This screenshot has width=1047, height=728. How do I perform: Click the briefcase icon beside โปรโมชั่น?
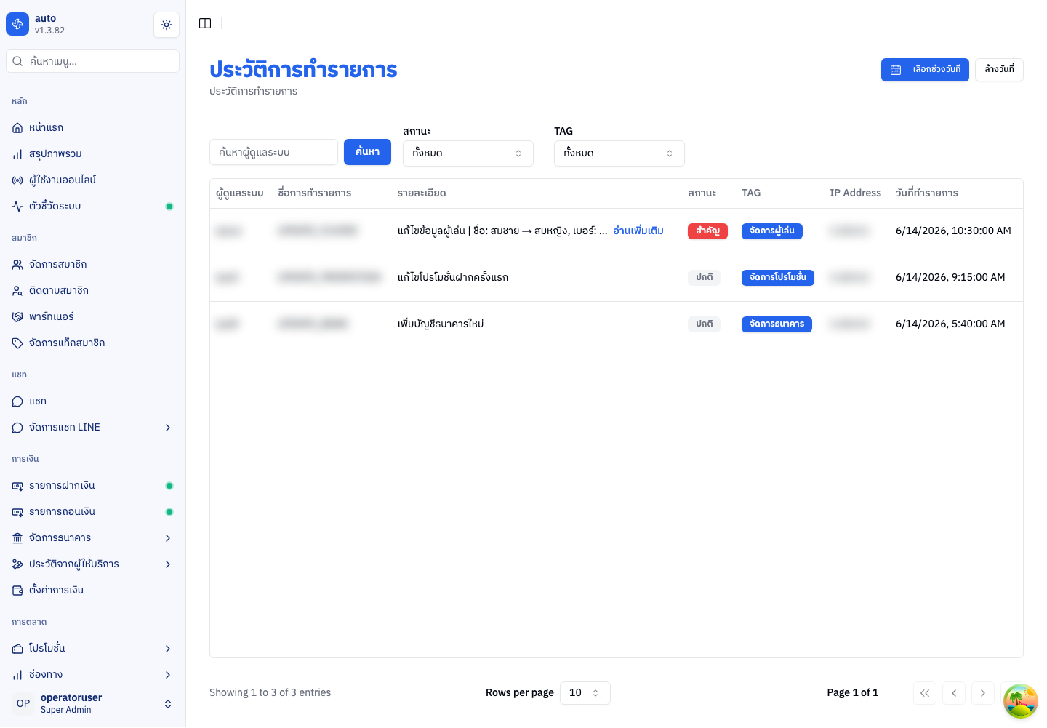pos(17,649)
